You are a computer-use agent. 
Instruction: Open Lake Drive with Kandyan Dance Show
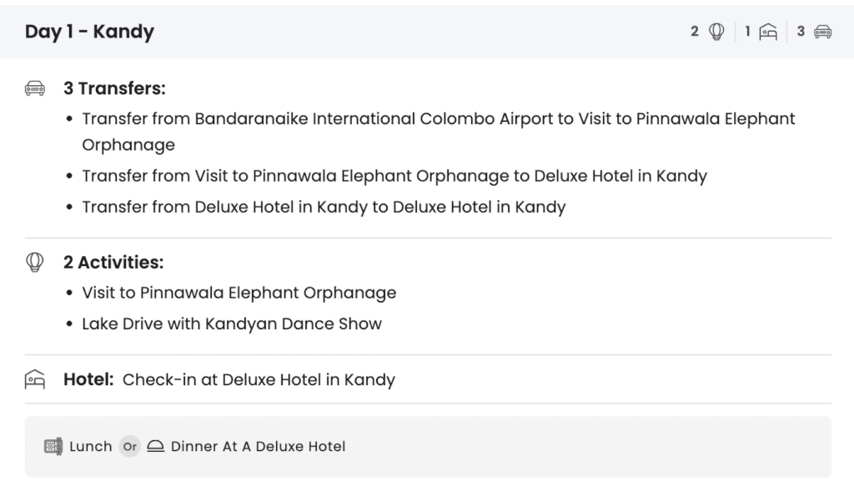[x=231, y=324]
